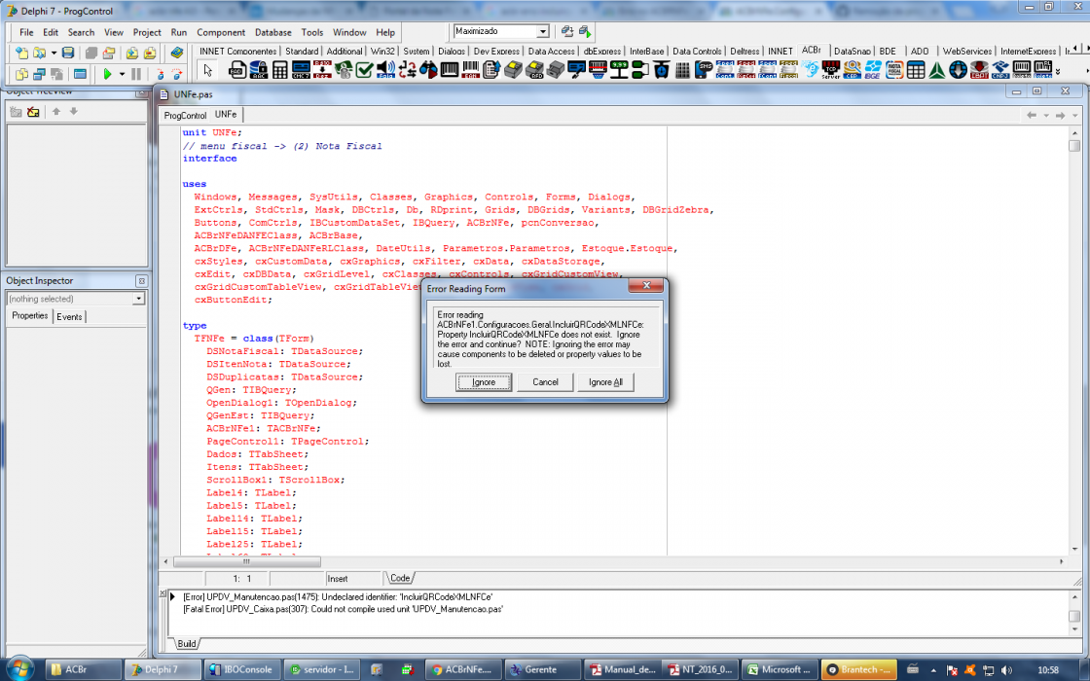Switch to the InterBase palette tab
1090x681 pixels.
coord(646,51)
